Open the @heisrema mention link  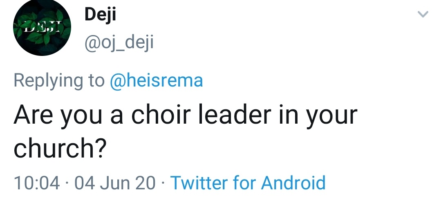click(x=156, y=80)
